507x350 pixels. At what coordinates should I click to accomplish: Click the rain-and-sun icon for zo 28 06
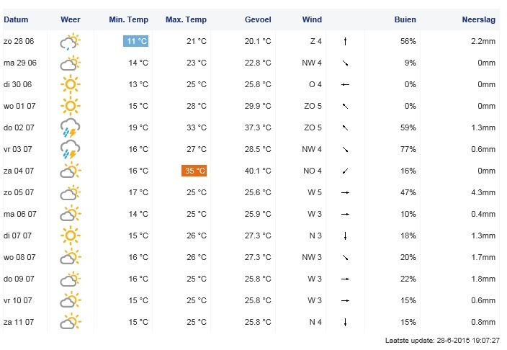[70, 42]
